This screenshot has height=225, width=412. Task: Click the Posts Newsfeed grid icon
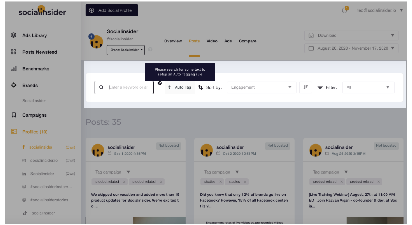click(x=14, y=52)
